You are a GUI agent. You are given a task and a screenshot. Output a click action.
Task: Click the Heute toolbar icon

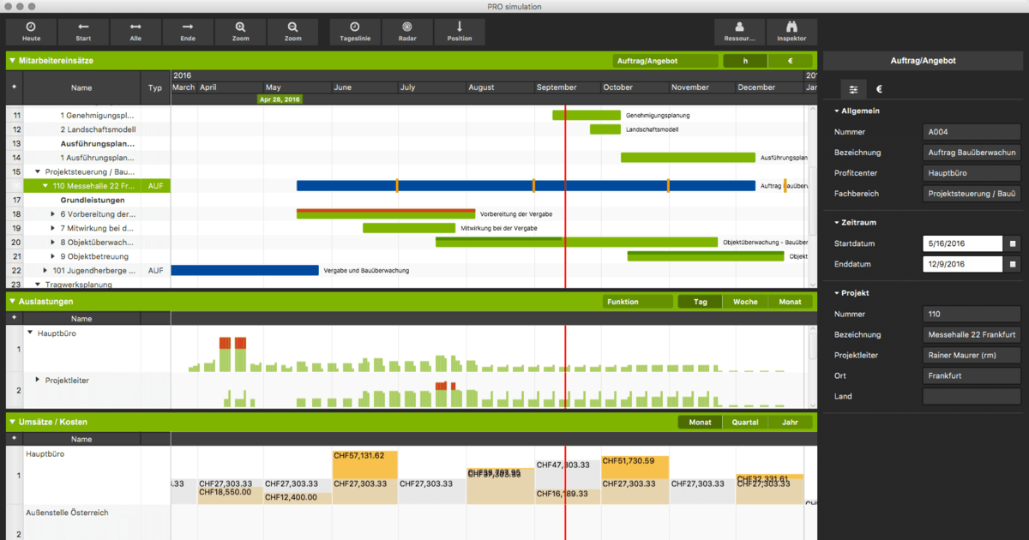(31, 32)
